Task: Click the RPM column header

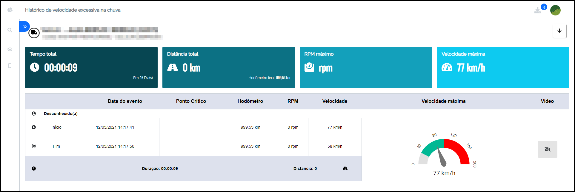Action: click(293, 101)
